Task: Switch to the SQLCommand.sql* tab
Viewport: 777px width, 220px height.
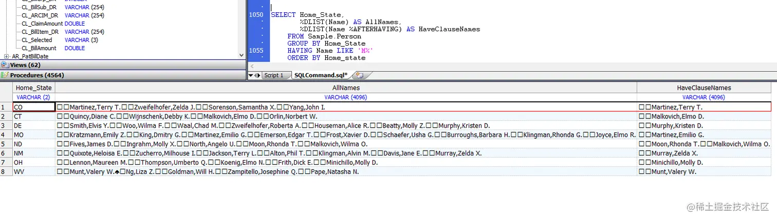Action: tap(321, 75)
